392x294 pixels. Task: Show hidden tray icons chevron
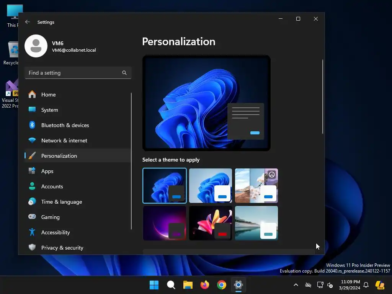[296, 285]
